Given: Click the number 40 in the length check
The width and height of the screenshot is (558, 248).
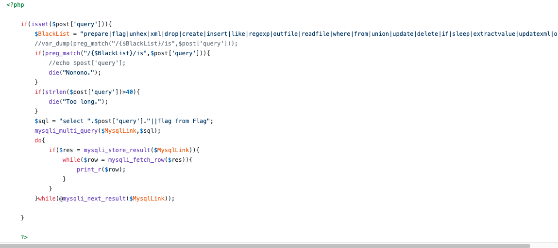Looking at the screenshot, I should (129, 92).
